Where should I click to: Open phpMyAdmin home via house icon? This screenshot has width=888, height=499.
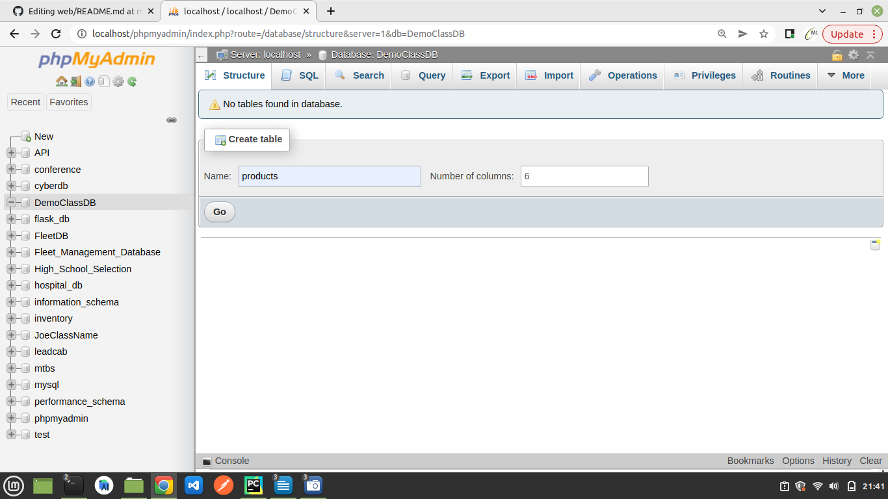click(62, 81)
